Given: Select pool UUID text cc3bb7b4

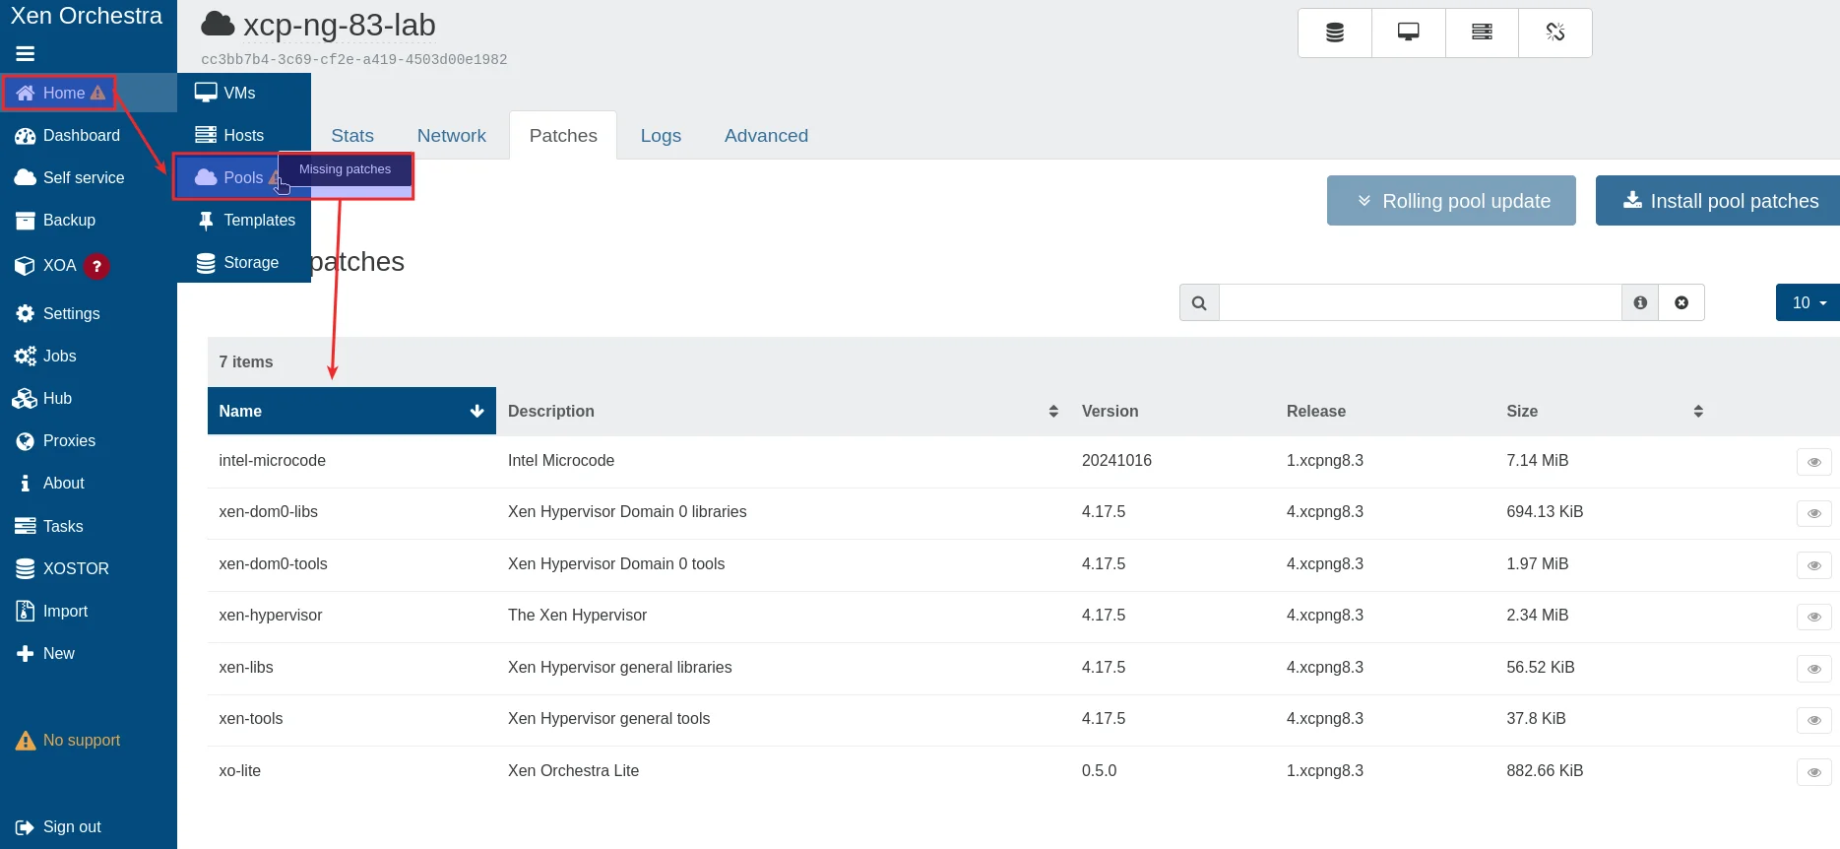Looking at the screenshot, I should tap(354, 60).
